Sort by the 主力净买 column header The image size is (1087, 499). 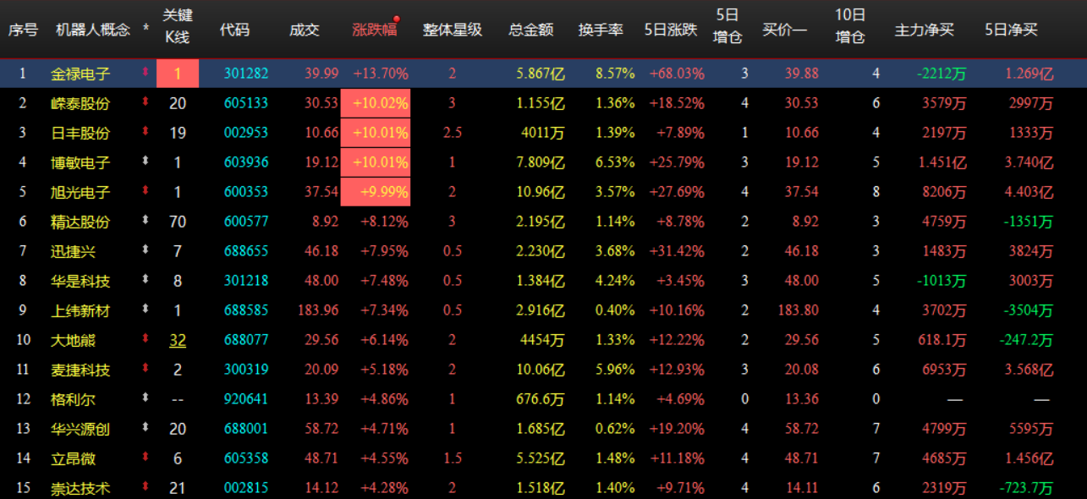pos(925,30)
